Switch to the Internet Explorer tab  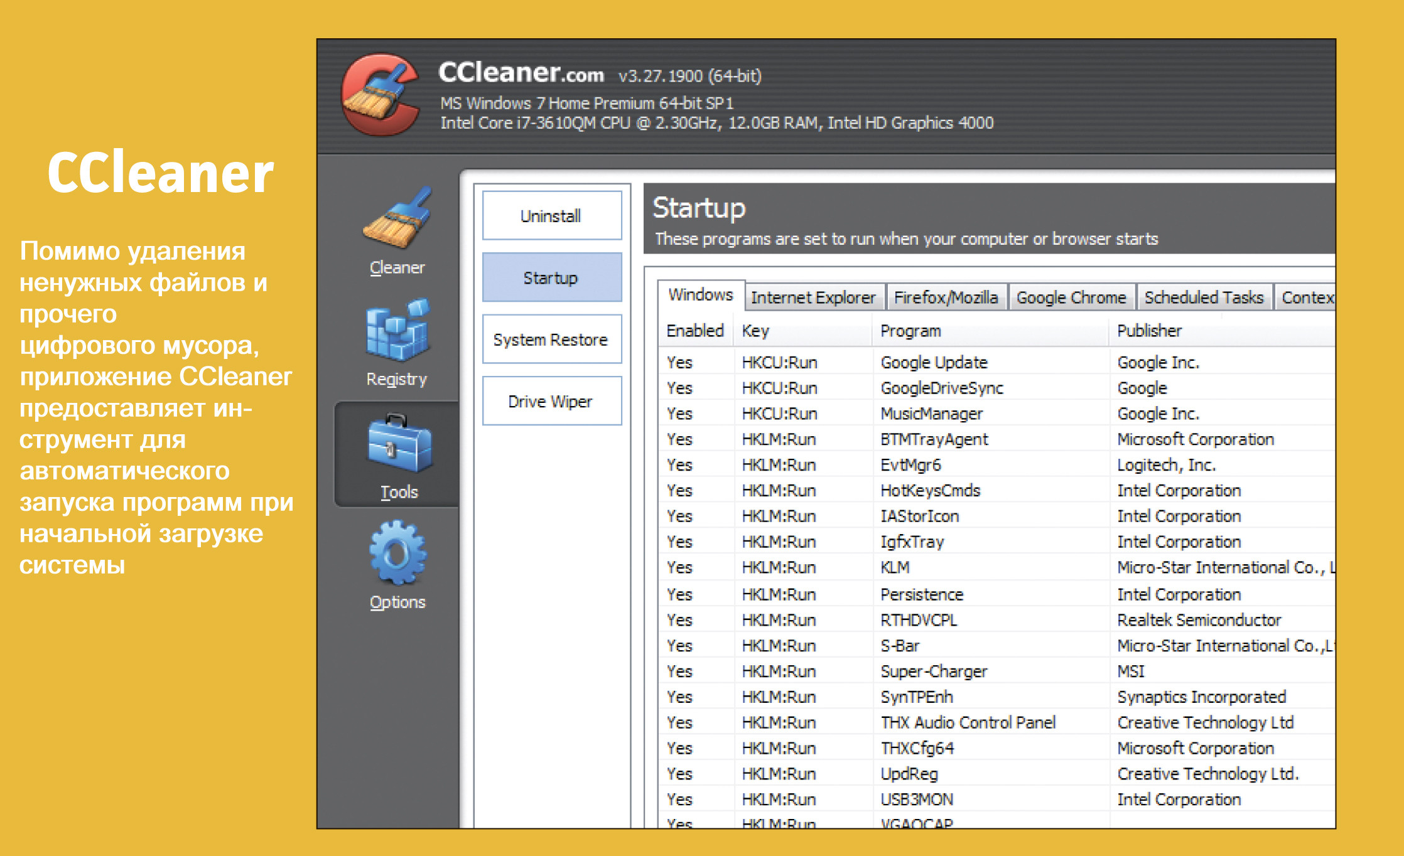coord(813,297)
